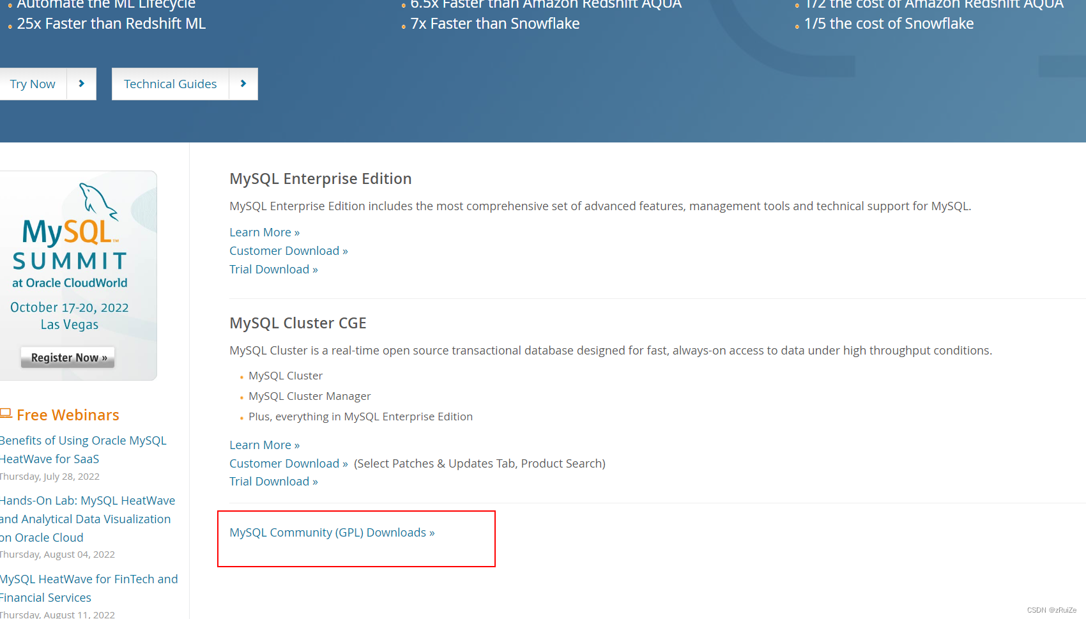Viewport: 1086px width, 619px height.
Task: Click the '1/5 the cost of Snowflake' text
Action: tap(889, 24)
